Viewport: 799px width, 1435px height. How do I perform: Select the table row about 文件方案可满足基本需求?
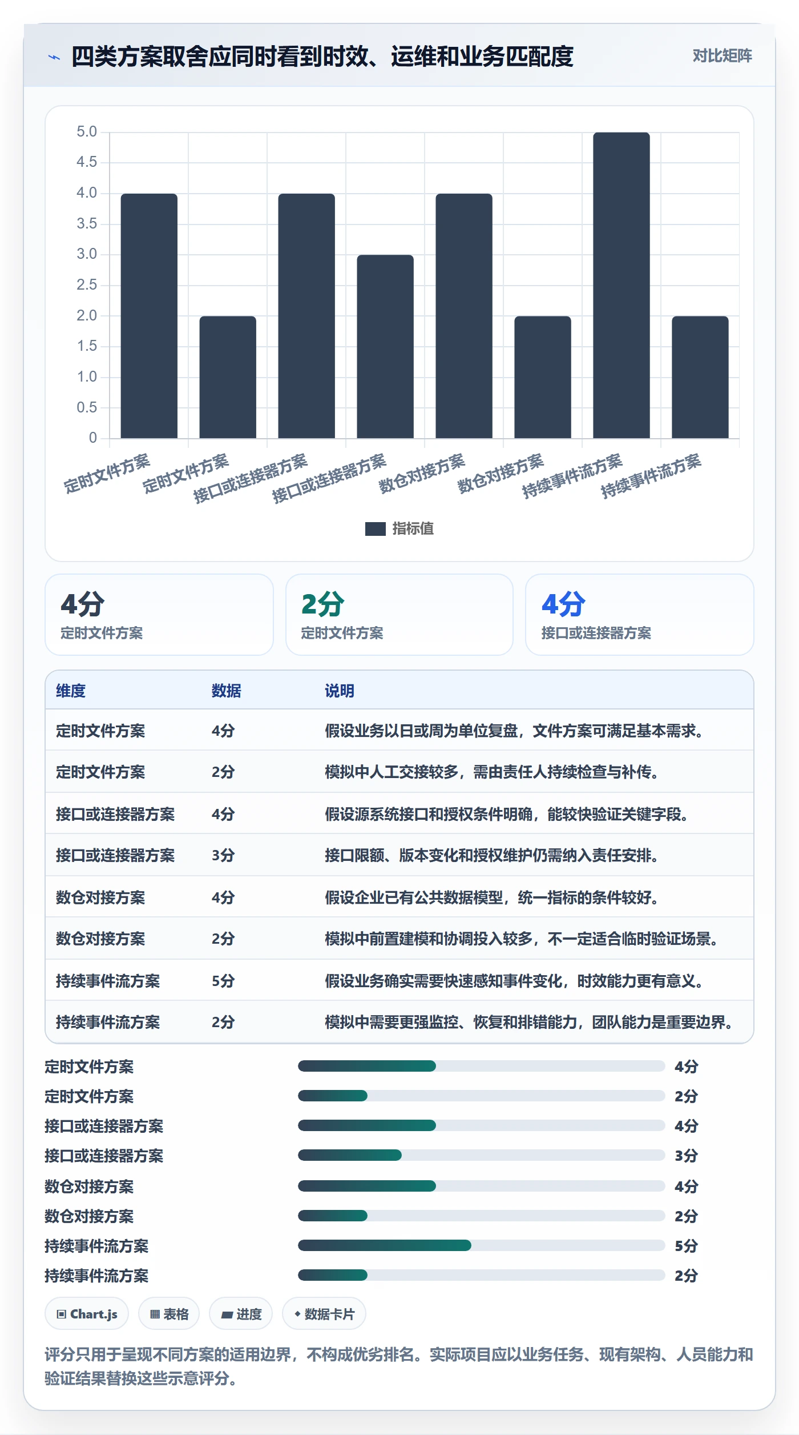399,731
